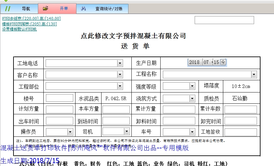This screenshot has height=166, width=274.
Task: Open the 强度等级 dropdown
Action: pyautogui.click(x=192, y=86)
